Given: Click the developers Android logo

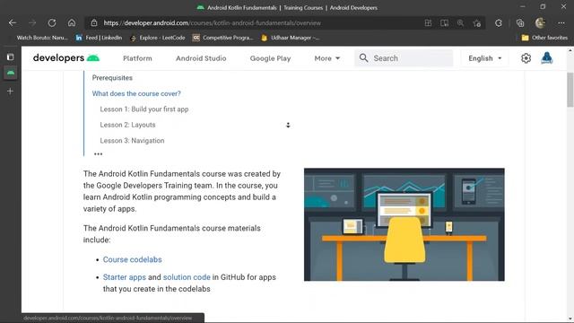Looking at the screenshot, I should [66, 57].
